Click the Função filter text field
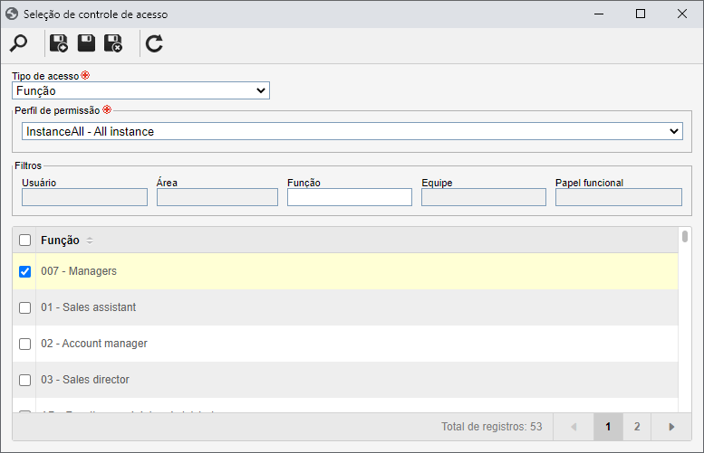The height and width of the screenshot is (453, 704). point(350,197)
